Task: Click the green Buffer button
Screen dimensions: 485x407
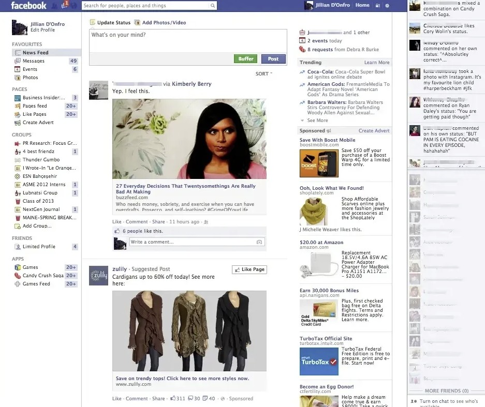Action: (x=246, y=59)
